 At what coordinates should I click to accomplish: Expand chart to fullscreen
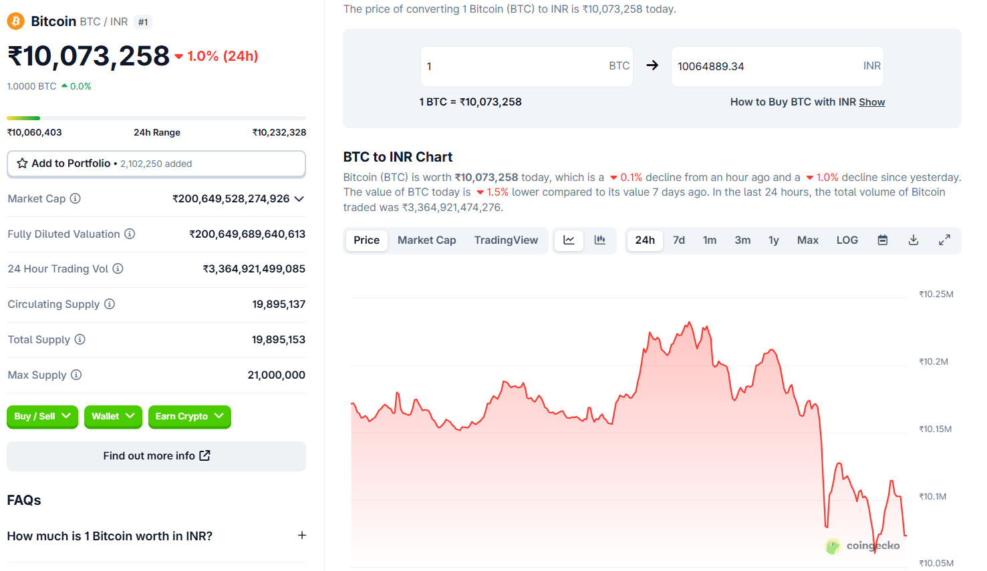pyautogui.click(x=944, y=240)
